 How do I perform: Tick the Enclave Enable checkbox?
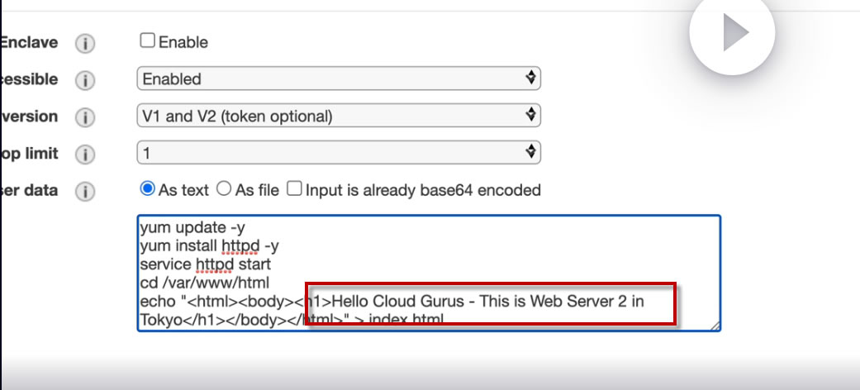coord(147,40)
